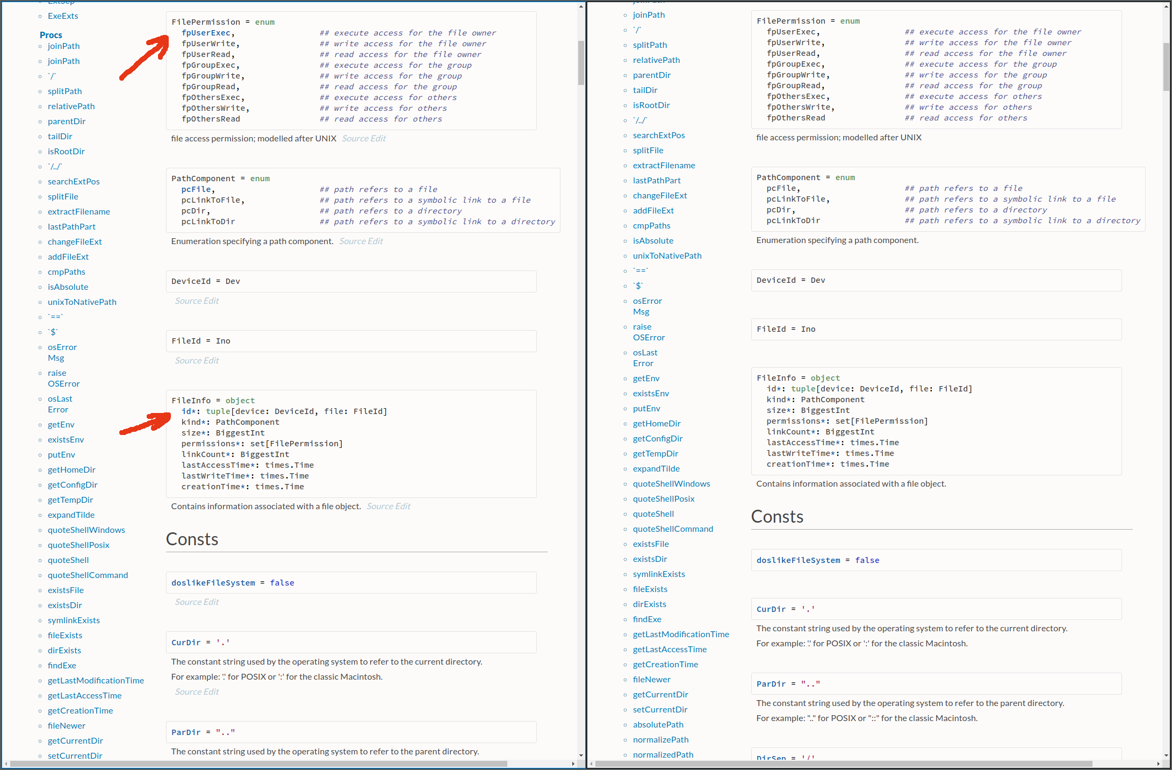Open addFileExt in the right pane sidebar
1172x770 pixels.
653,211
